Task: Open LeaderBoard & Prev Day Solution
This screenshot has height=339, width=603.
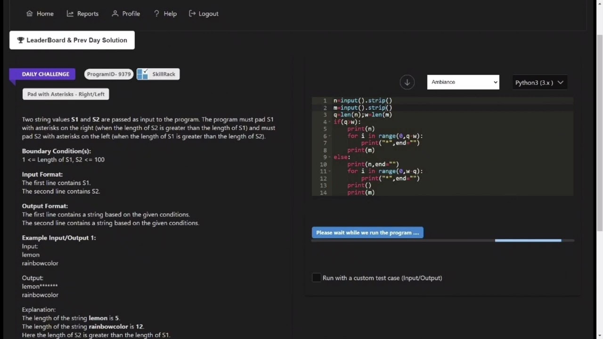Action: 72,40
